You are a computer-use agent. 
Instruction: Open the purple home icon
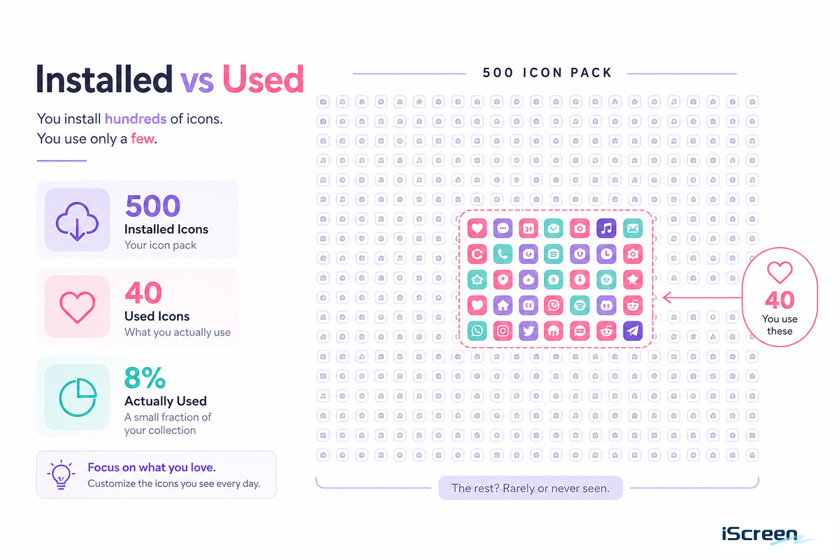(502, 305)
